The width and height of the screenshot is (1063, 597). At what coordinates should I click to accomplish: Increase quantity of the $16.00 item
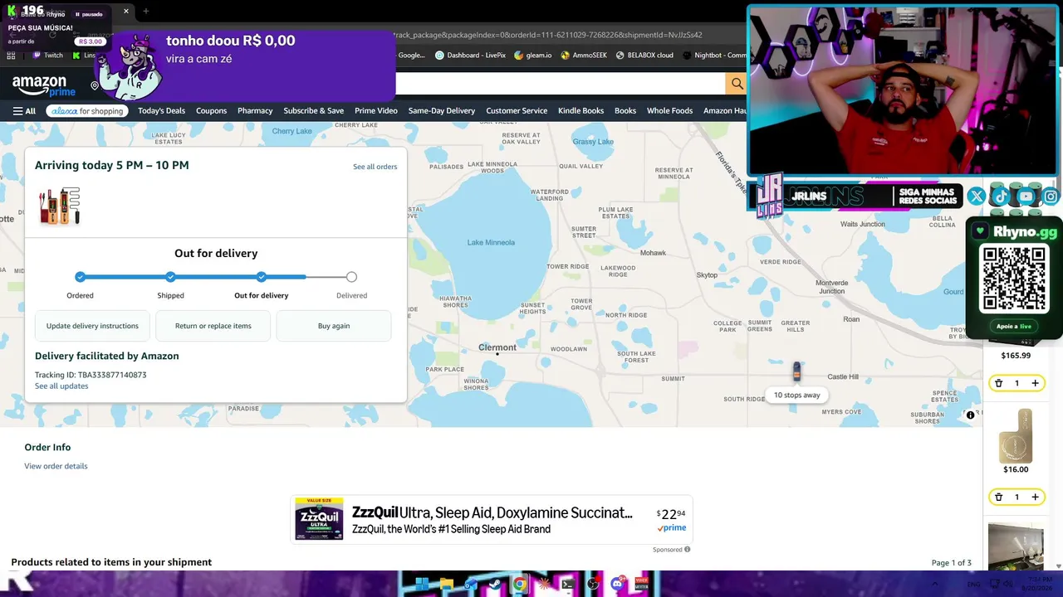tap(1035, 498)
